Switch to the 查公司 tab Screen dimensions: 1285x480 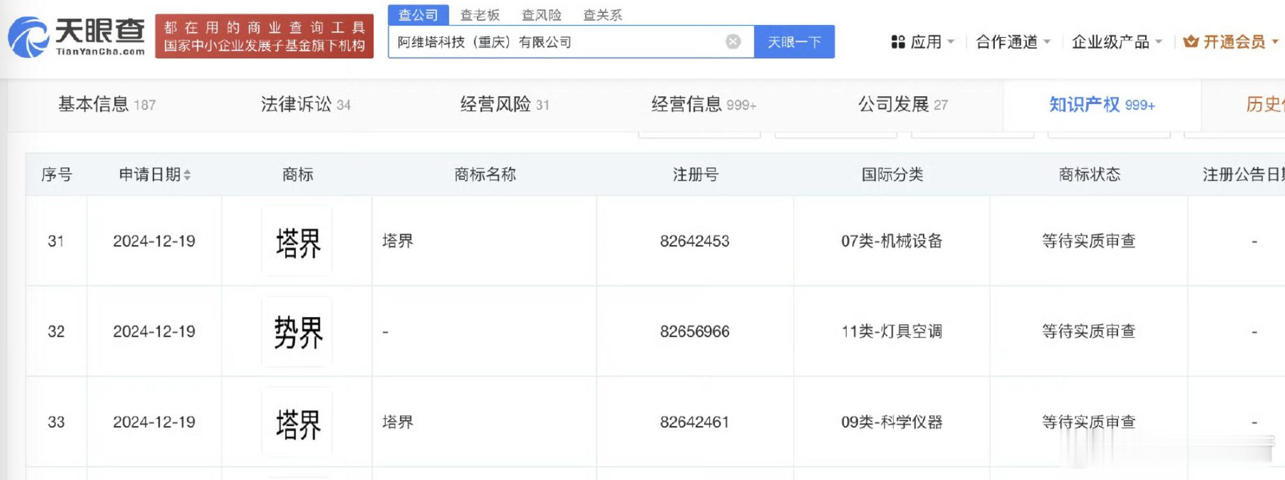tap(418, 14)
